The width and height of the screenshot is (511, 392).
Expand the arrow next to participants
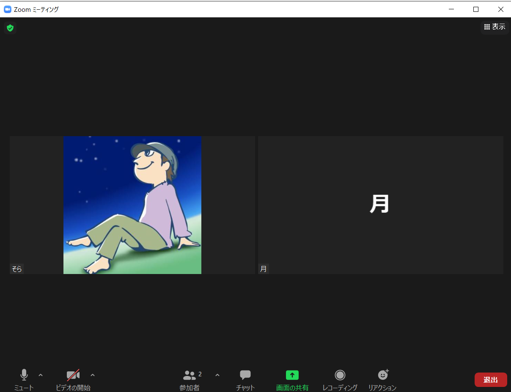(x=217, y=375)
